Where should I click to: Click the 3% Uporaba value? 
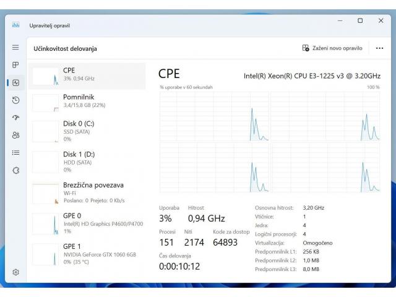point(165,218)
